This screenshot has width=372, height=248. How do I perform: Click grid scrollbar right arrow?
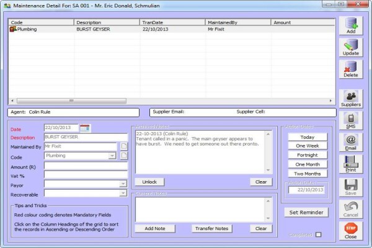click(330, 101)
